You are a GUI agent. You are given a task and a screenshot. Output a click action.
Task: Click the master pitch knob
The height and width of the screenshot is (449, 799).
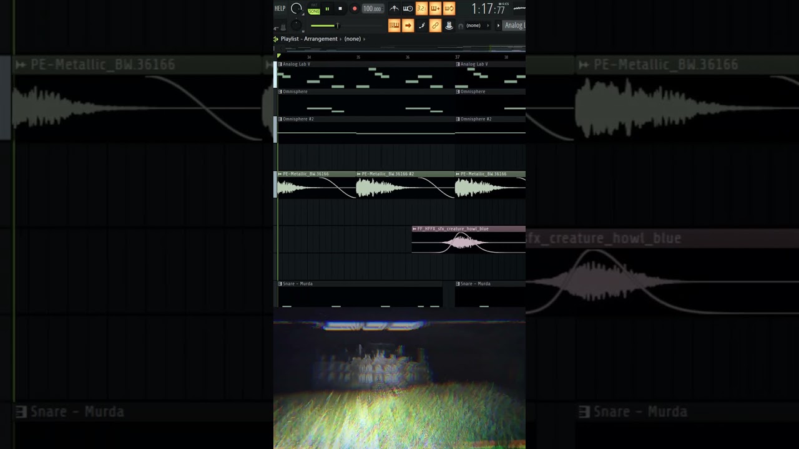coord(297,26)
